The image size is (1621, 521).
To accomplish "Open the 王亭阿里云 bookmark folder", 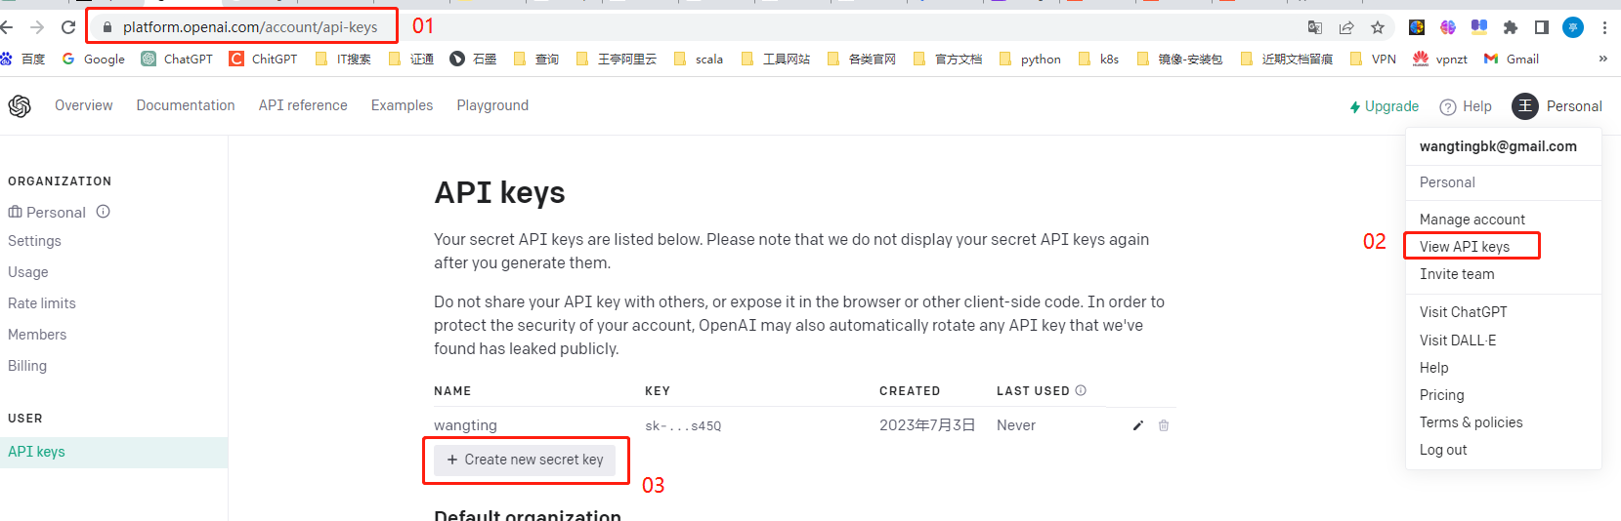I will click(617, 59).
